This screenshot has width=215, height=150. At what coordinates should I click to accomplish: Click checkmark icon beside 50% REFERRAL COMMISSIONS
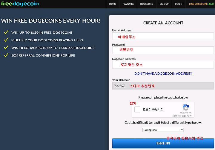tap(6, 55)
